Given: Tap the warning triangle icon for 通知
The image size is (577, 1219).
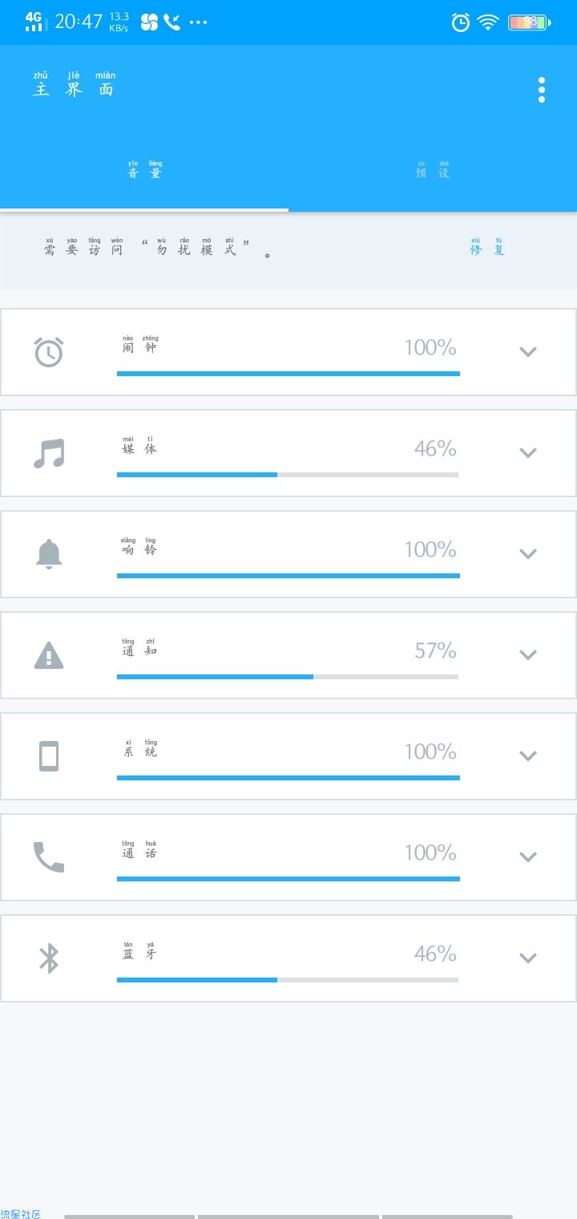Looking at the screenshot, I should [49, 655].
